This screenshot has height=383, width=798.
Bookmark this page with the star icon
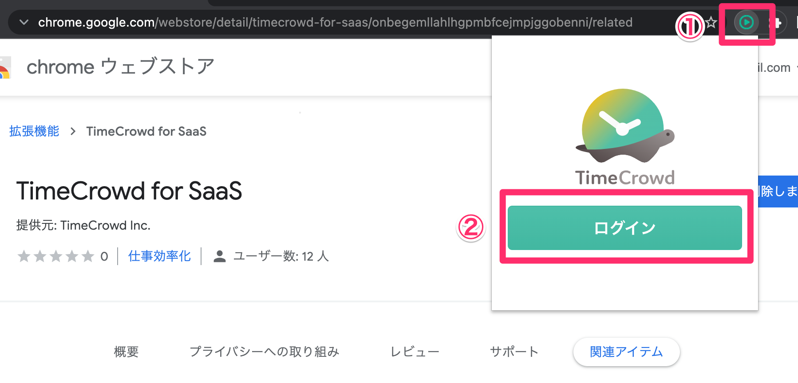point(711,22)
